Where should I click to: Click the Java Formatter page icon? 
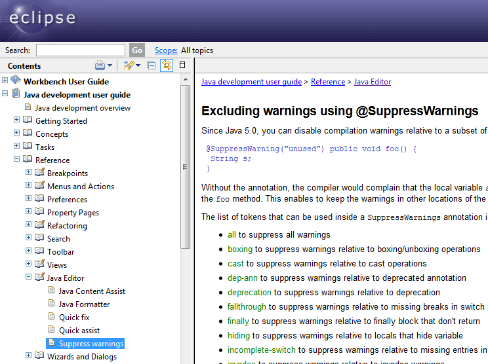(x=51, y=303)
